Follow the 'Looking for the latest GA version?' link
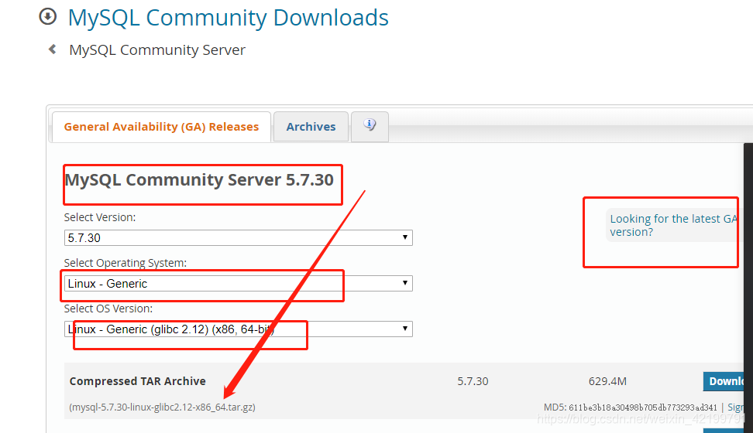This screenshot has width=753, height=433. point(674,225)
